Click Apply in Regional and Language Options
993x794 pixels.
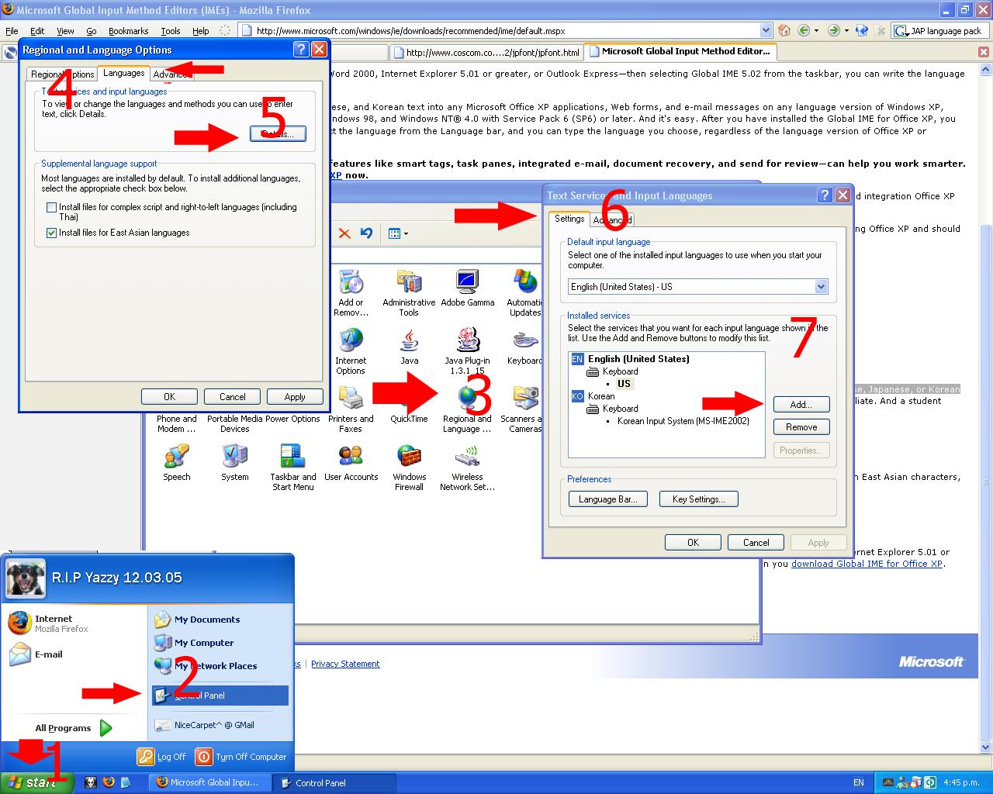(295, 397)
